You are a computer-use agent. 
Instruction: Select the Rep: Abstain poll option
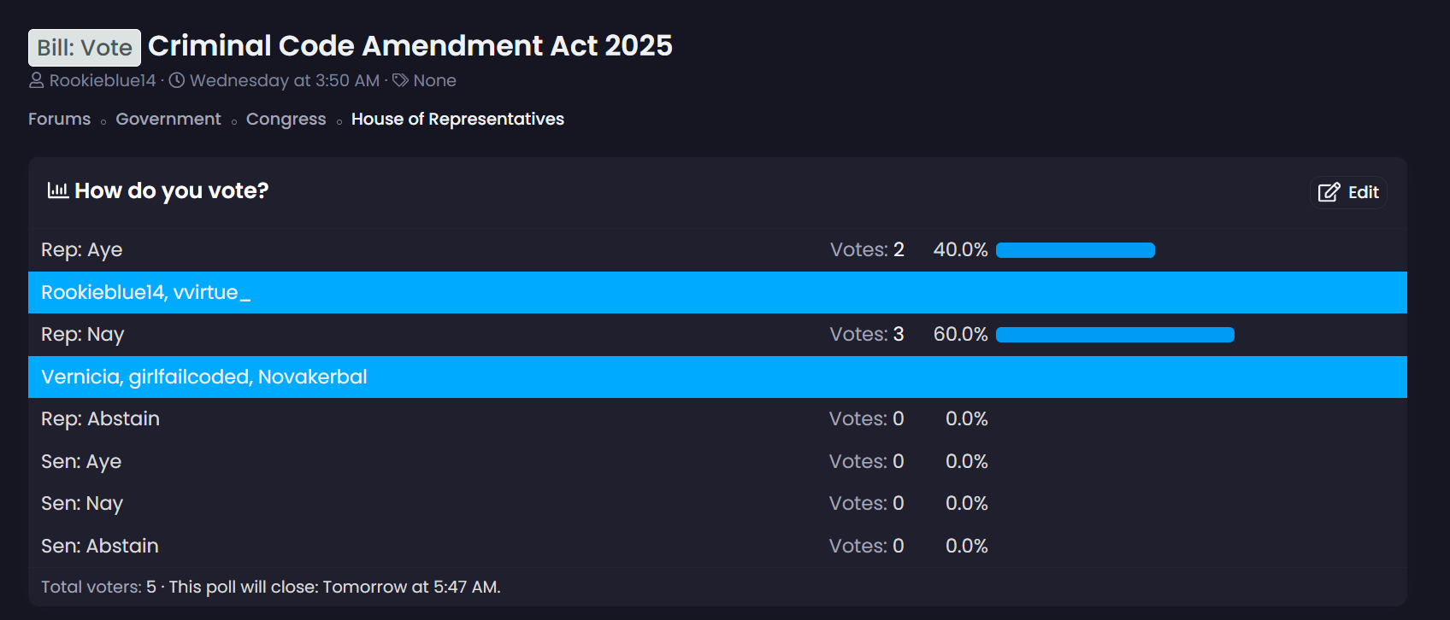(100, 418)
